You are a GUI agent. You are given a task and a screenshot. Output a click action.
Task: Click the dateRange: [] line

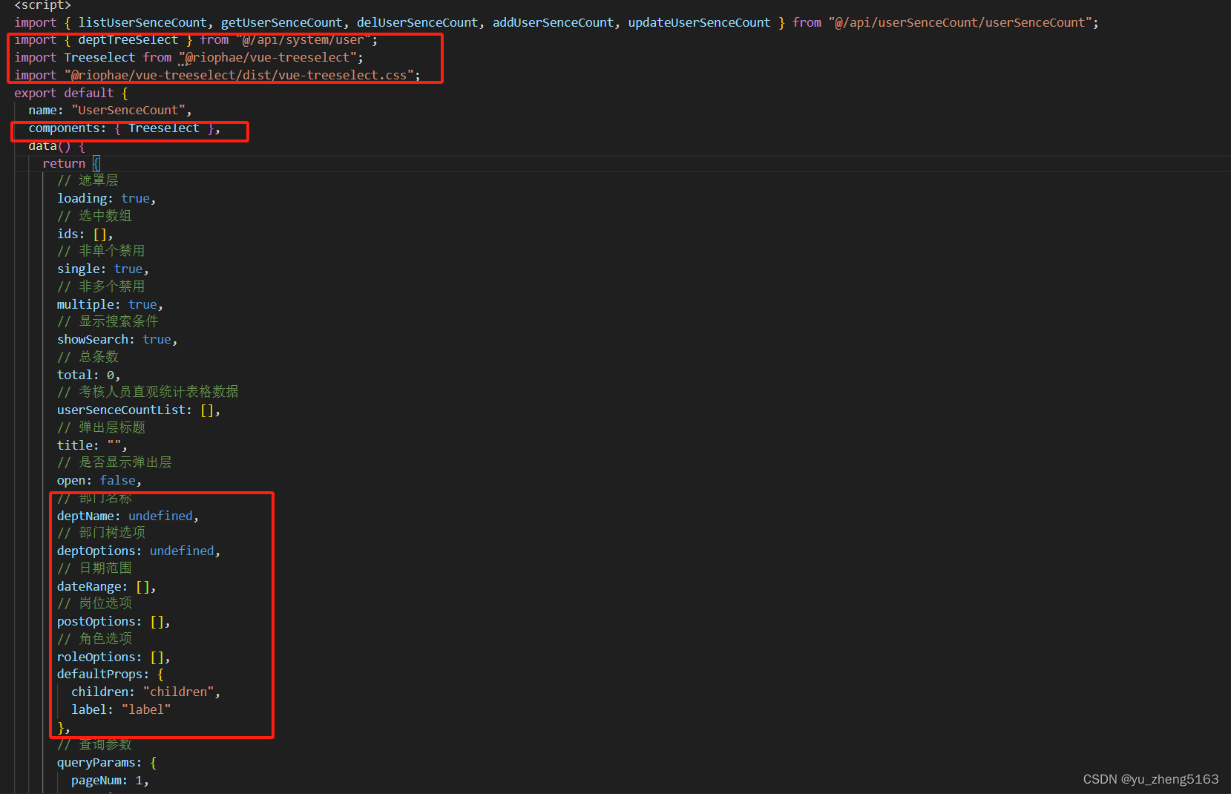pyautogui.click(x=106, y=587)
